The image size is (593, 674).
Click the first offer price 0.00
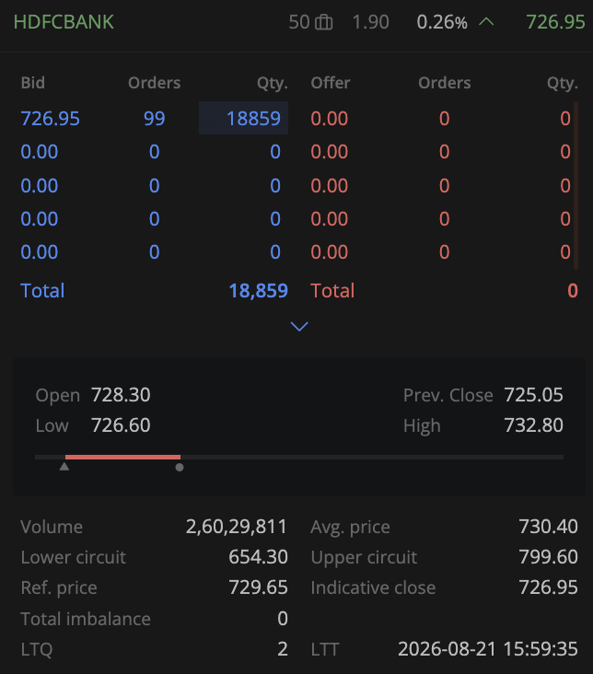pos(330,118)
